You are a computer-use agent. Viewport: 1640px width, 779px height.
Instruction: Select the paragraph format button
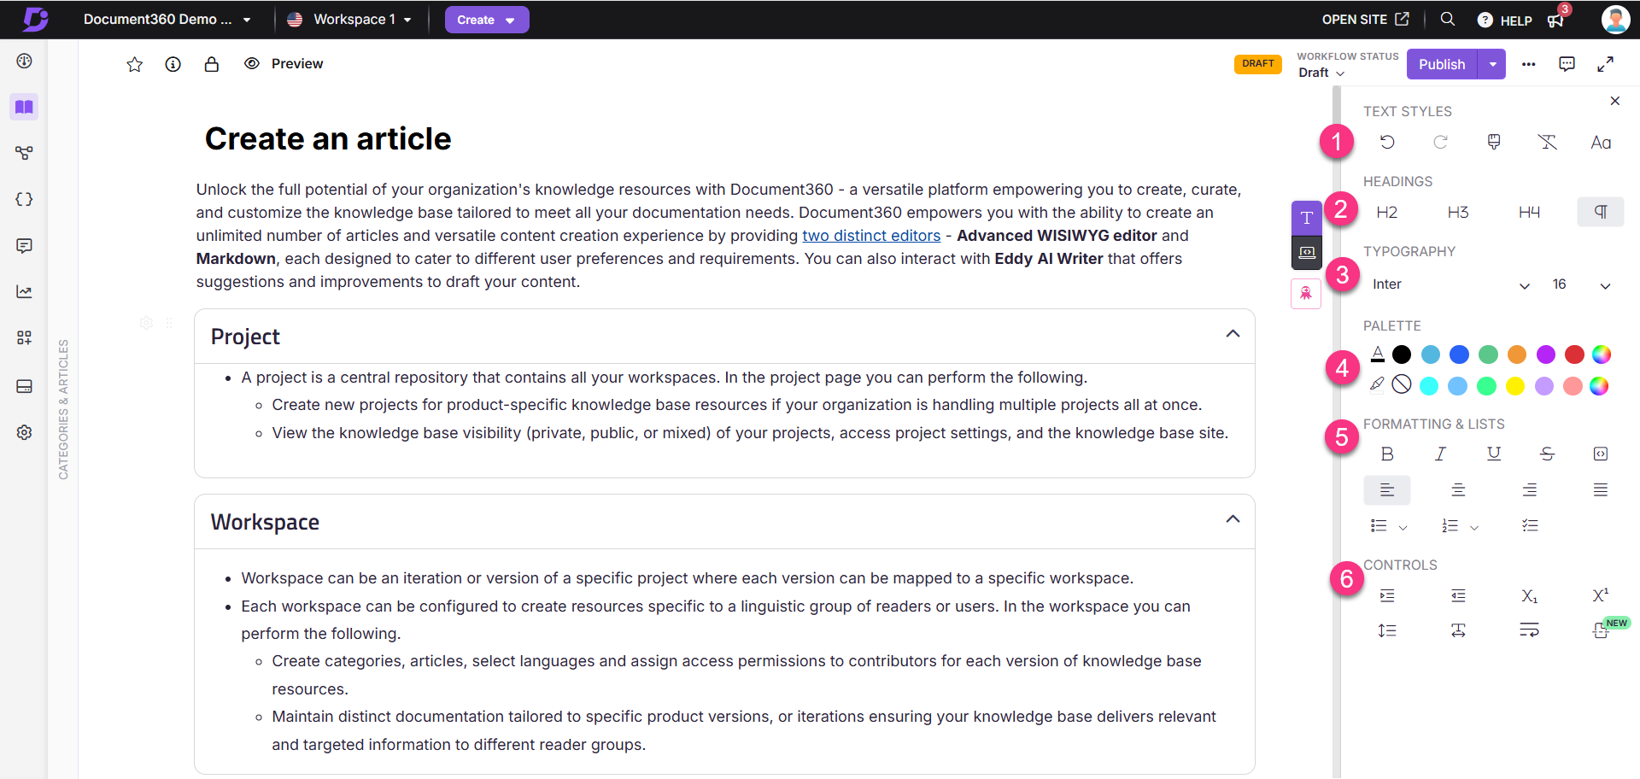pyautogui.click(x=1601, y=212)
